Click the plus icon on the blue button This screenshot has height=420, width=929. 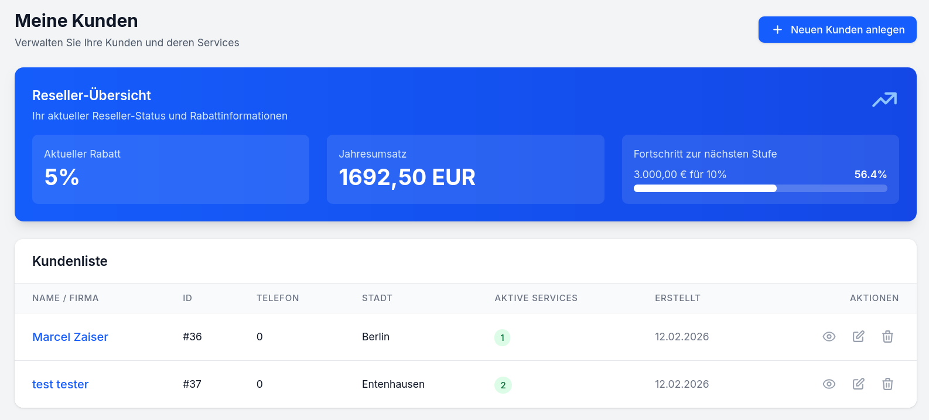(777, 29)
